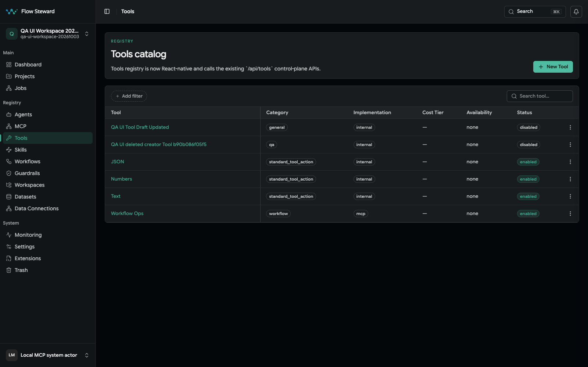Click the Add filter button
Screen dimensions: 588x367
(129, 96)
